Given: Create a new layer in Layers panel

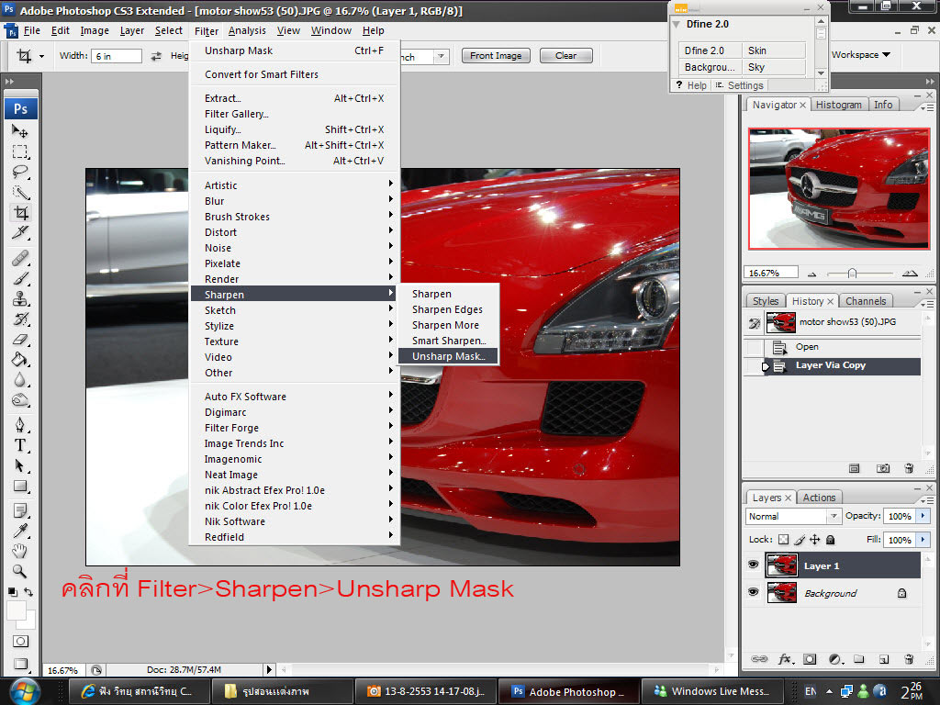Looking at the screenshot, I should pos(884,659).
